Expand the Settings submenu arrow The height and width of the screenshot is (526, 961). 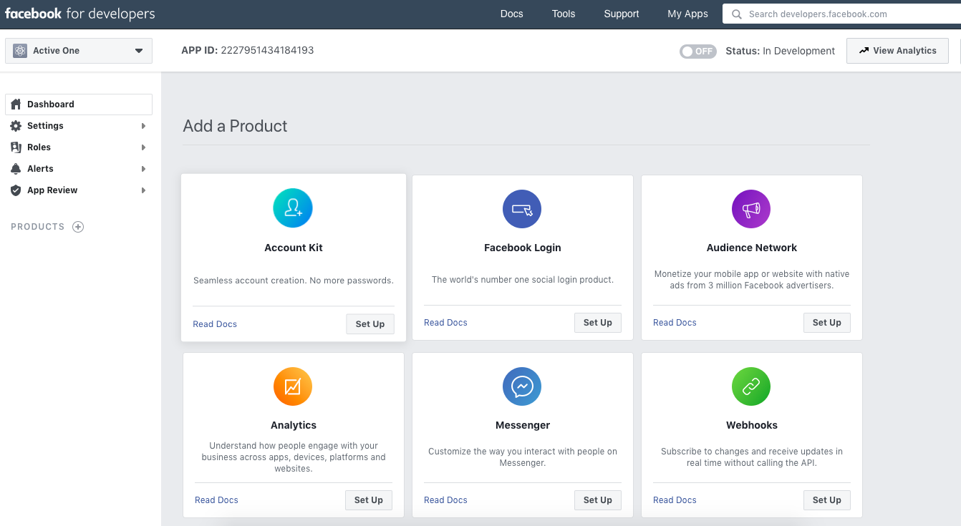click(143, 126)
